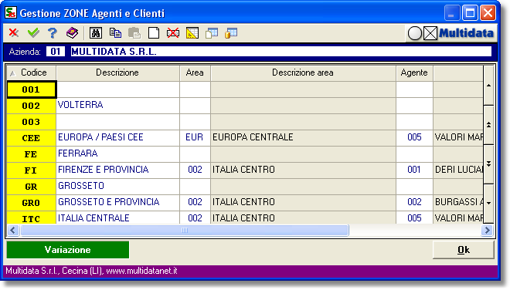
Task: Click BURGASSI agent name cell
Action: point(458,203)
